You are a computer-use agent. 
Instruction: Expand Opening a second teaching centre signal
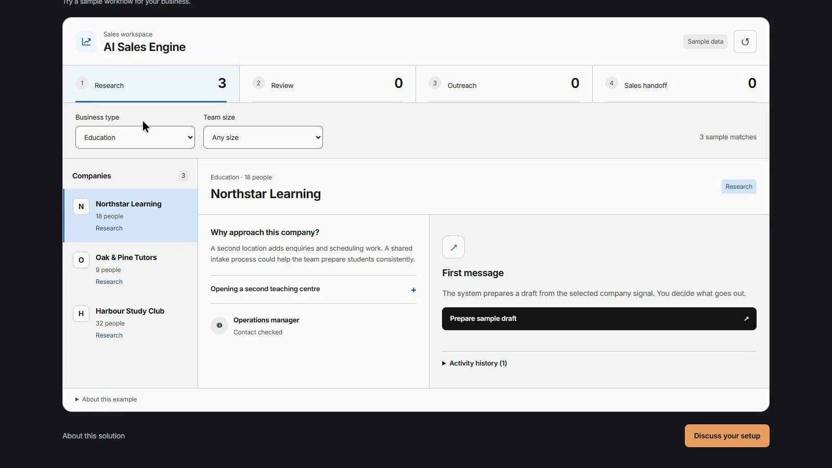click(314, 289)
